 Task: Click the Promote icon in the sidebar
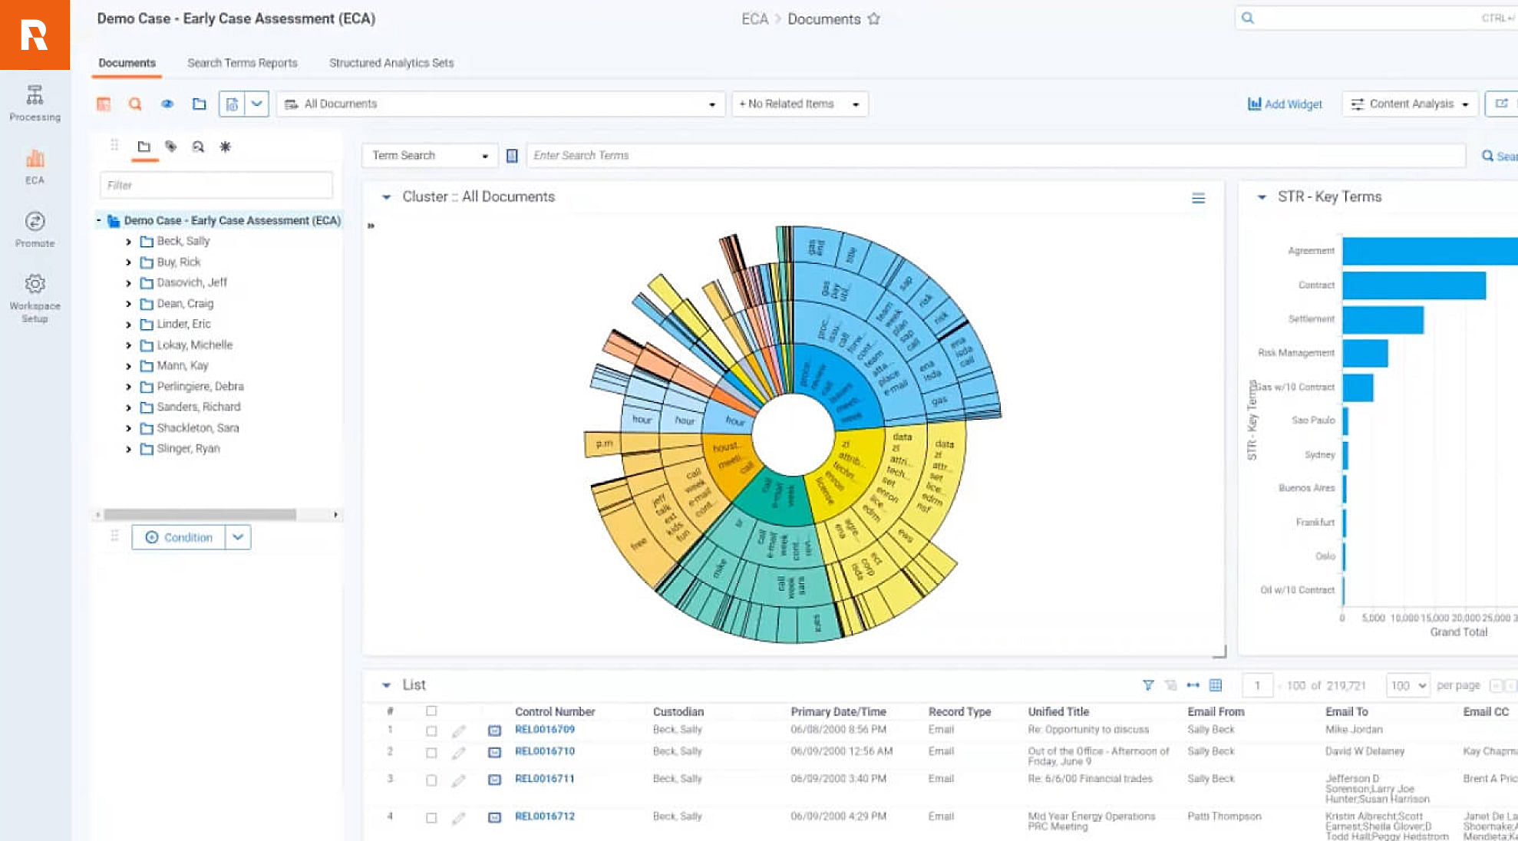[35, 229]
